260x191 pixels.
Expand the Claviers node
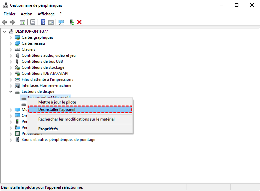11,50
